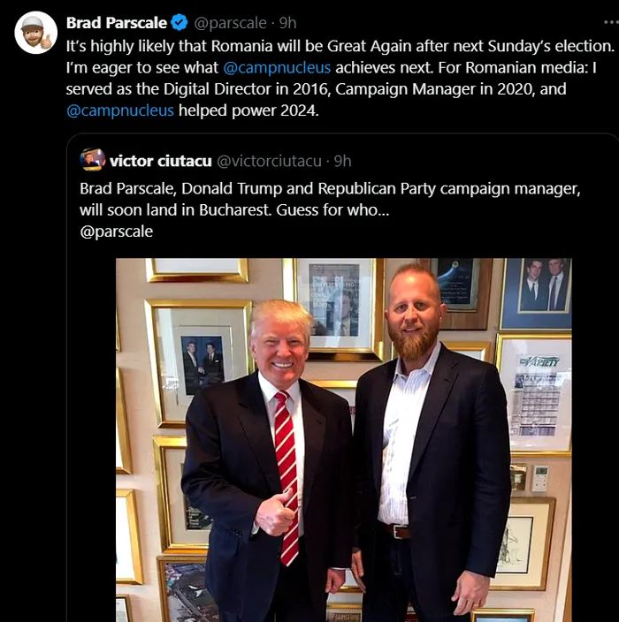Click the main tweet's 9h timestamp

(x=287, y=23)
